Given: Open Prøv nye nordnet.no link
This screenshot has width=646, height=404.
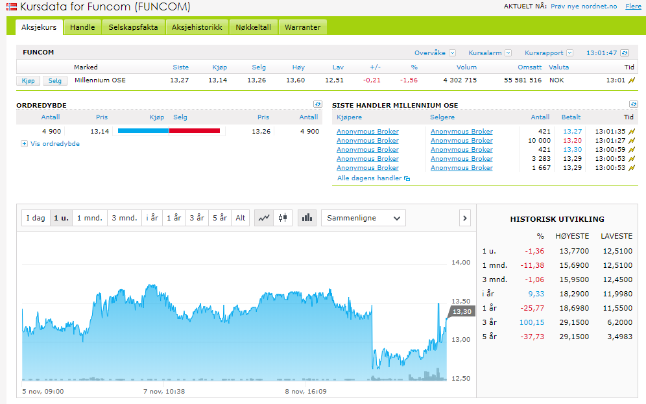Looking at the screenshot, I should tap(584, 6).
